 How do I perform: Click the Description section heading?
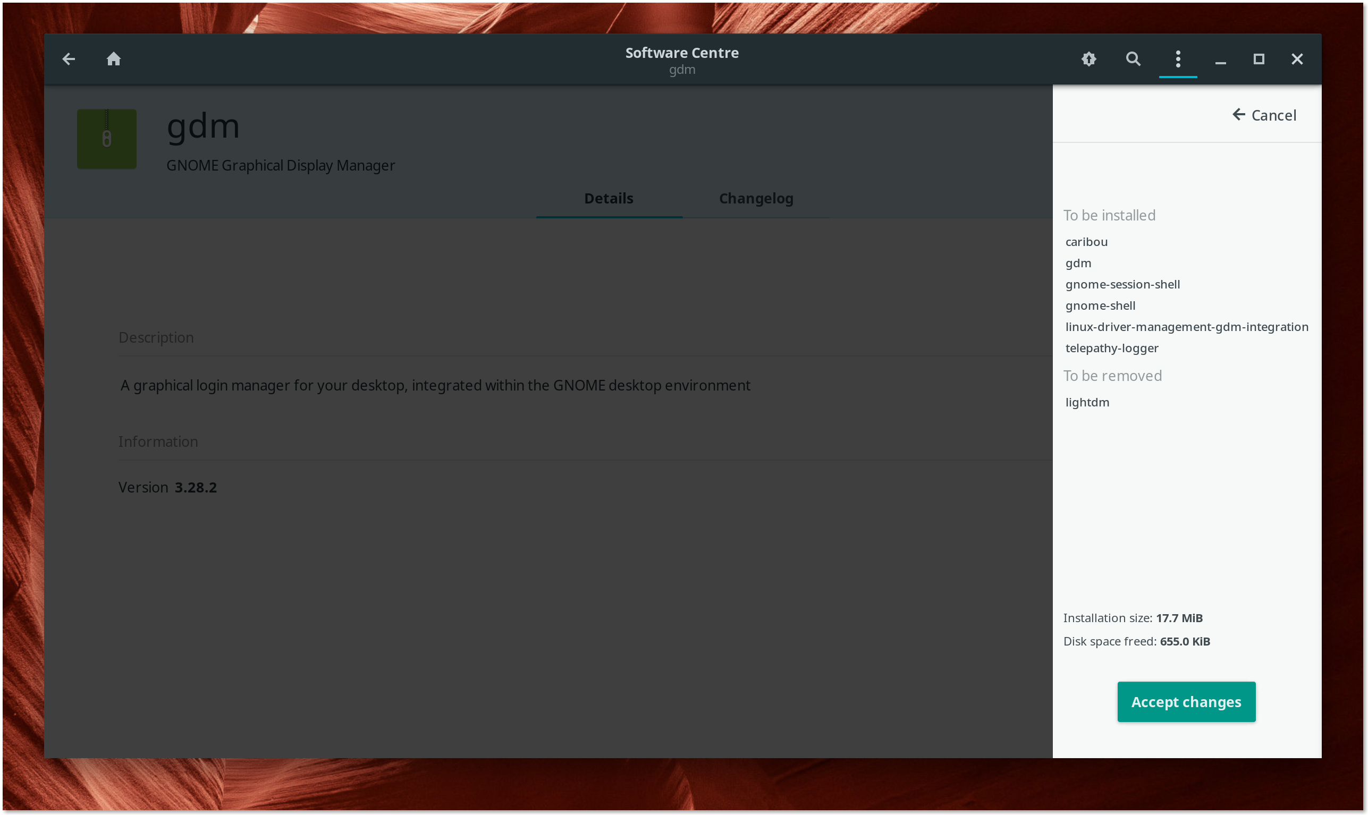156,337
